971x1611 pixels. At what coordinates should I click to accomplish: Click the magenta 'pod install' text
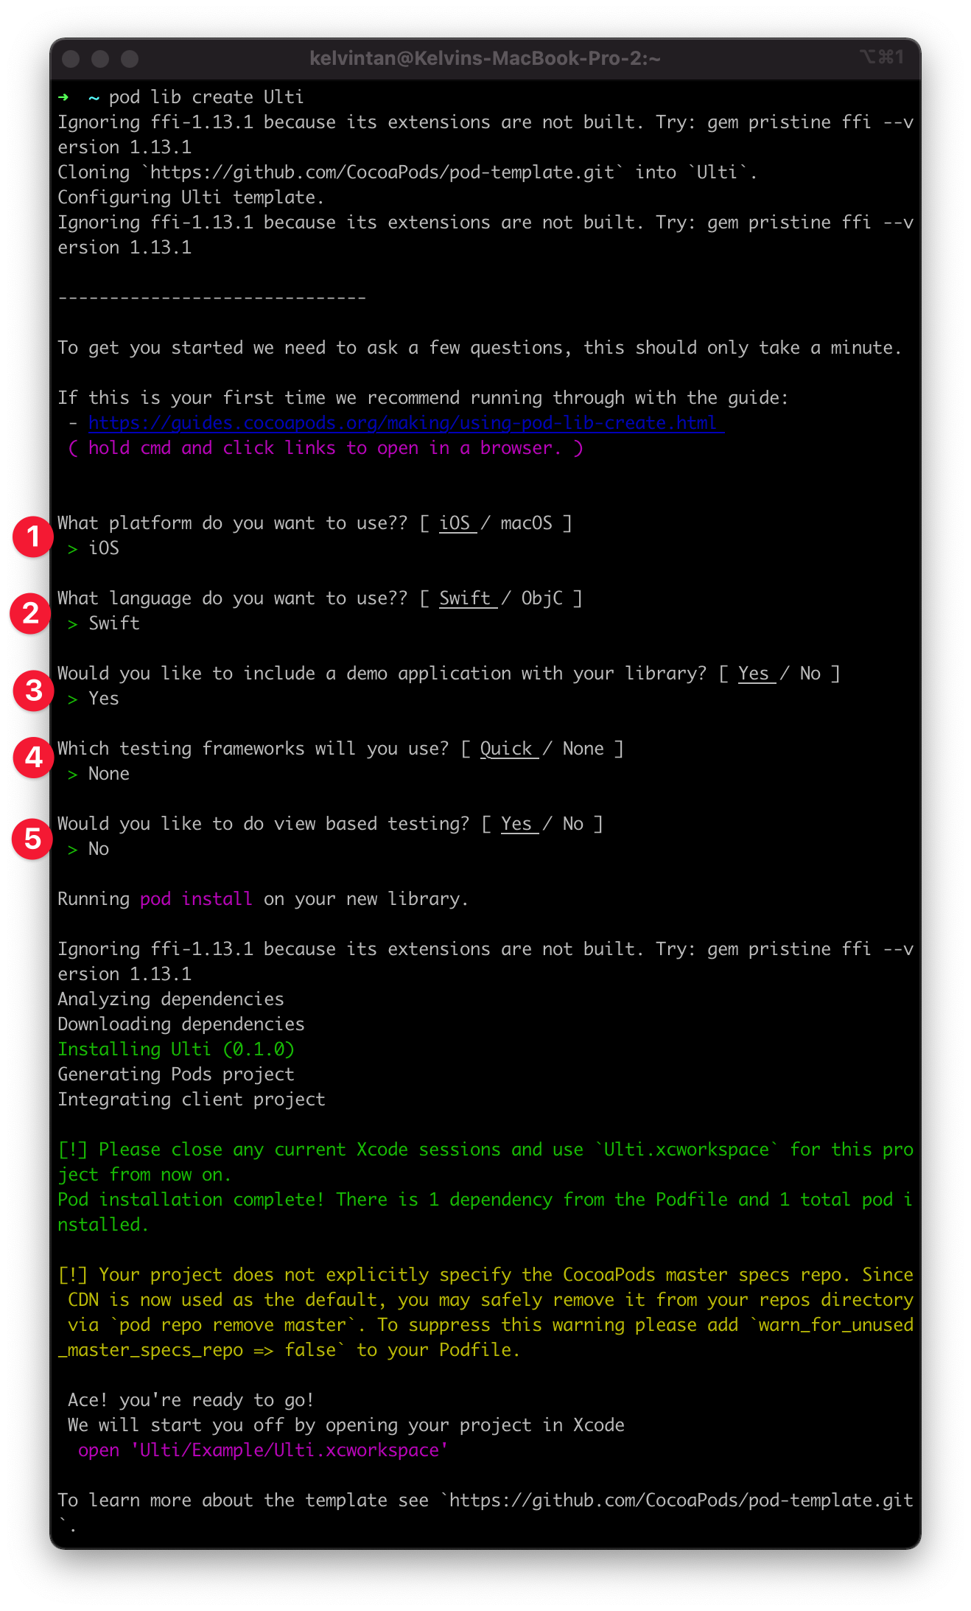tap(196, 899)
